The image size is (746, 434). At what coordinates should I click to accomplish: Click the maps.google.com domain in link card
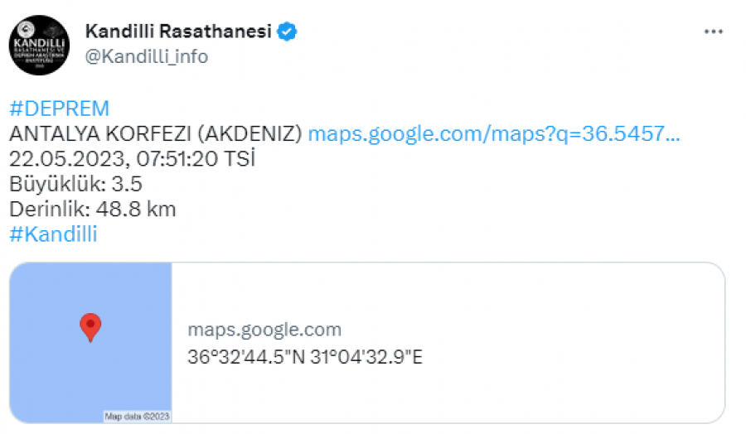click(x=264, y=330)
